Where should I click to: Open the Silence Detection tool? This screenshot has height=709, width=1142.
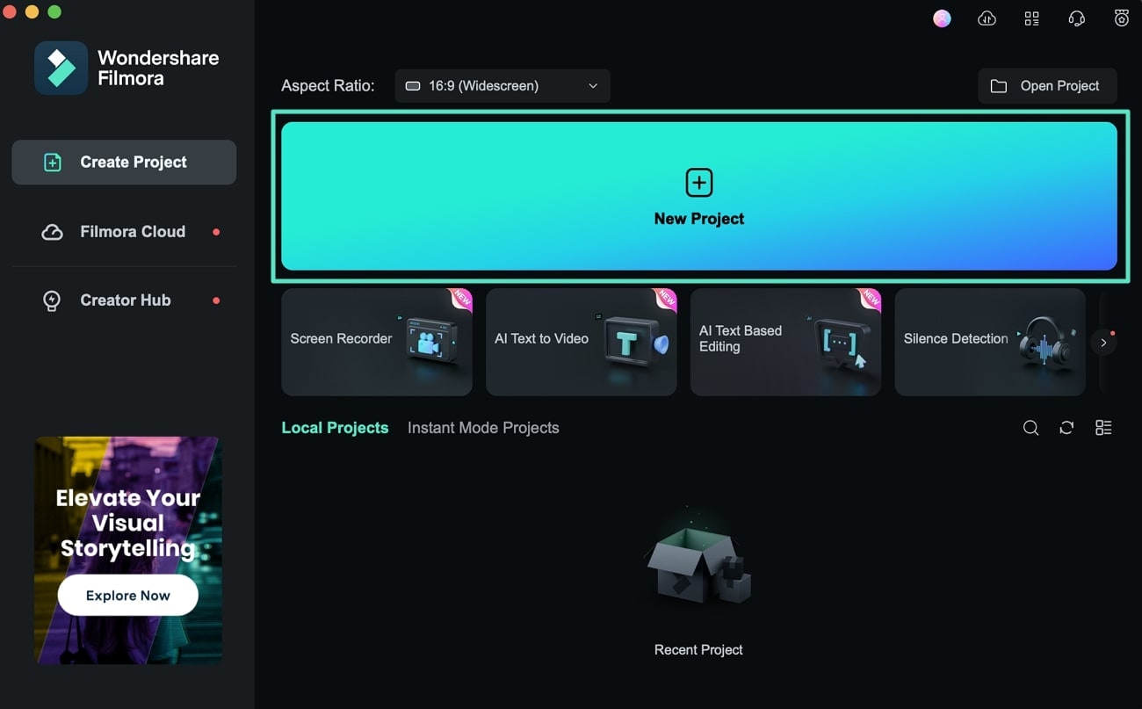click(990, 342)
